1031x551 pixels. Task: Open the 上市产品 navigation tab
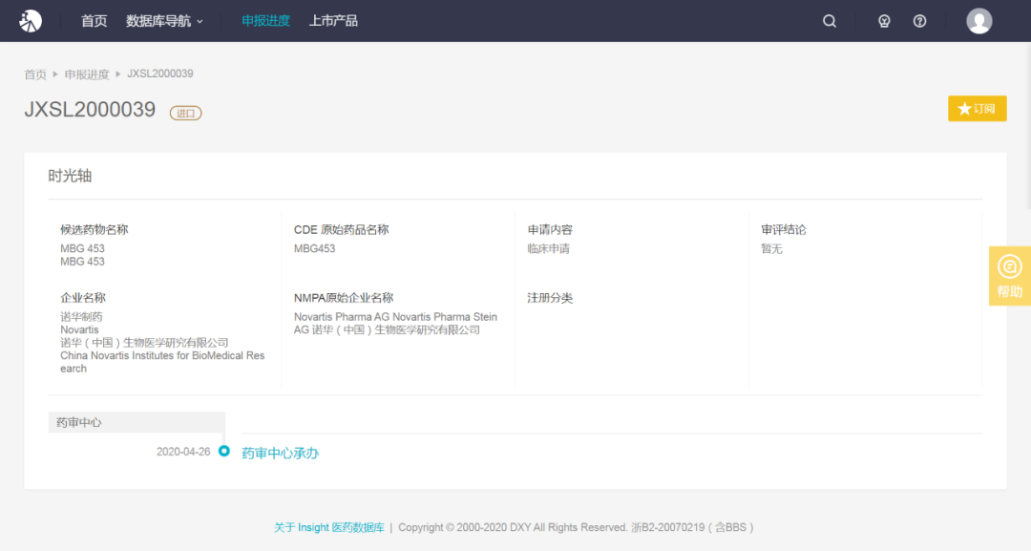(x=333, y=21)
